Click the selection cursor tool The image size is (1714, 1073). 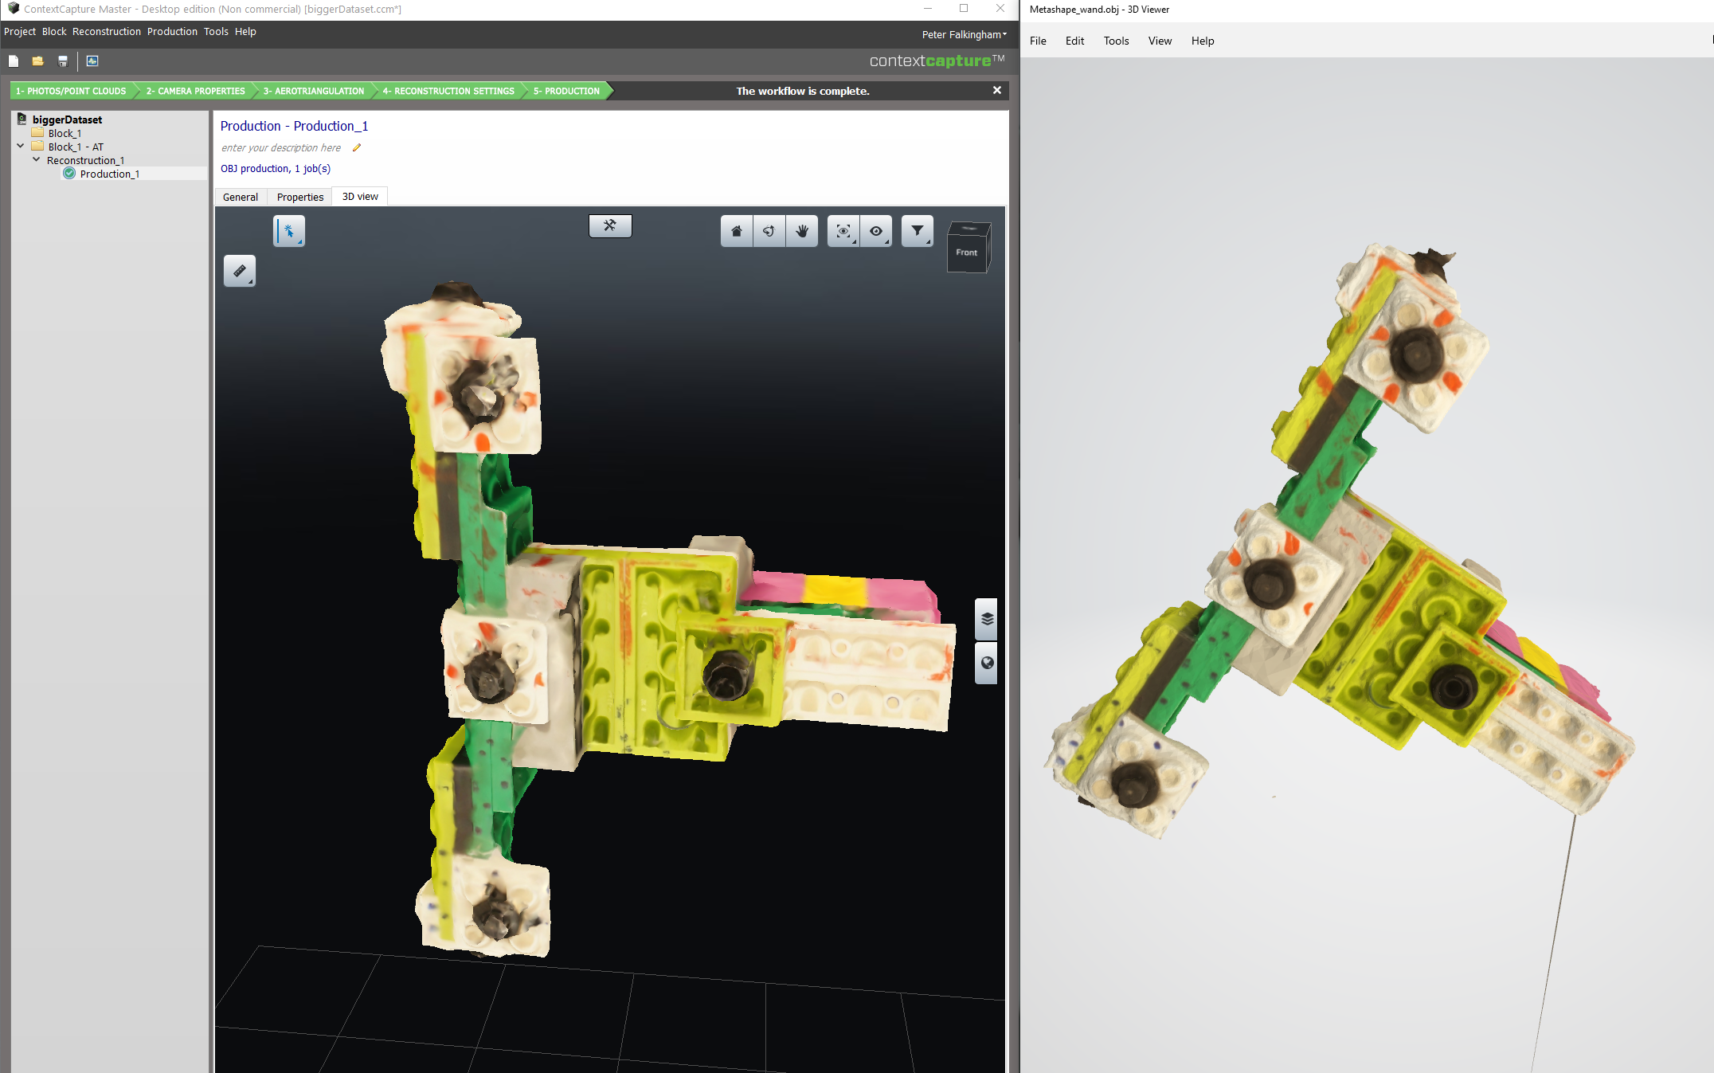(289, 232)
